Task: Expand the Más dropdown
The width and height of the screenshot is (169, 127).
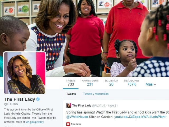Action: (x=151, y=84)
